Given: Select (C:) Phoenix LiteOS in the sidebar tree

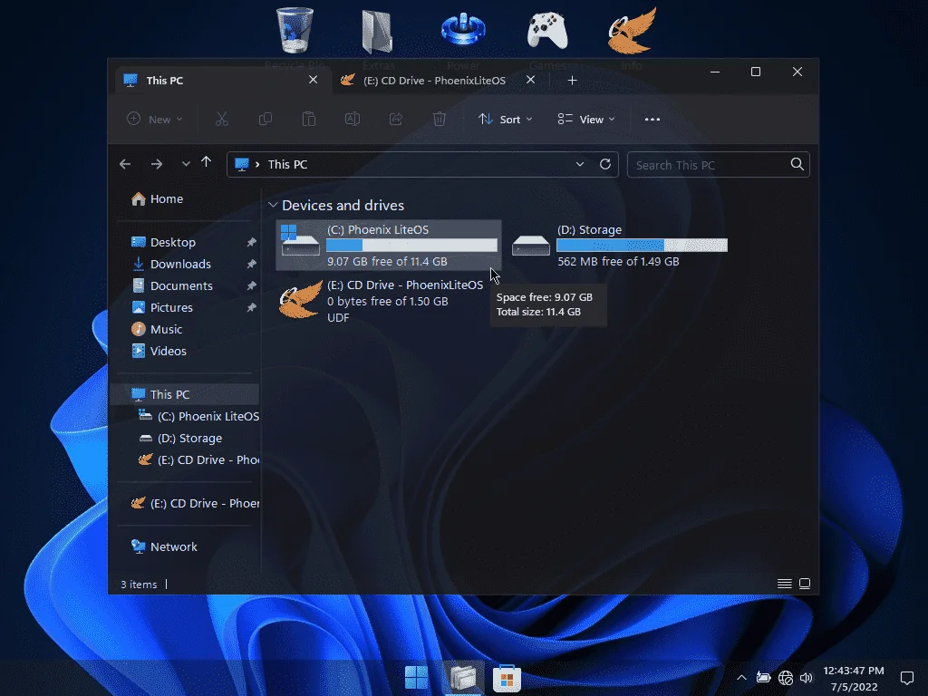Looking at the screenshot, I should pos(198,416).
